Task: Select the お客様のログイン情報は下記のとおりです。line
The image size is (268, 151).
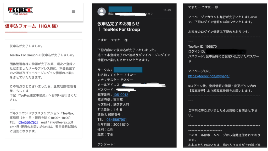Action: (x=219, y=32)
